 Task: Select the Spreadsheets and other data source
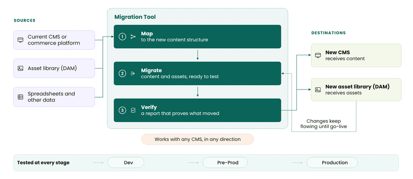(x=54, y=97)
